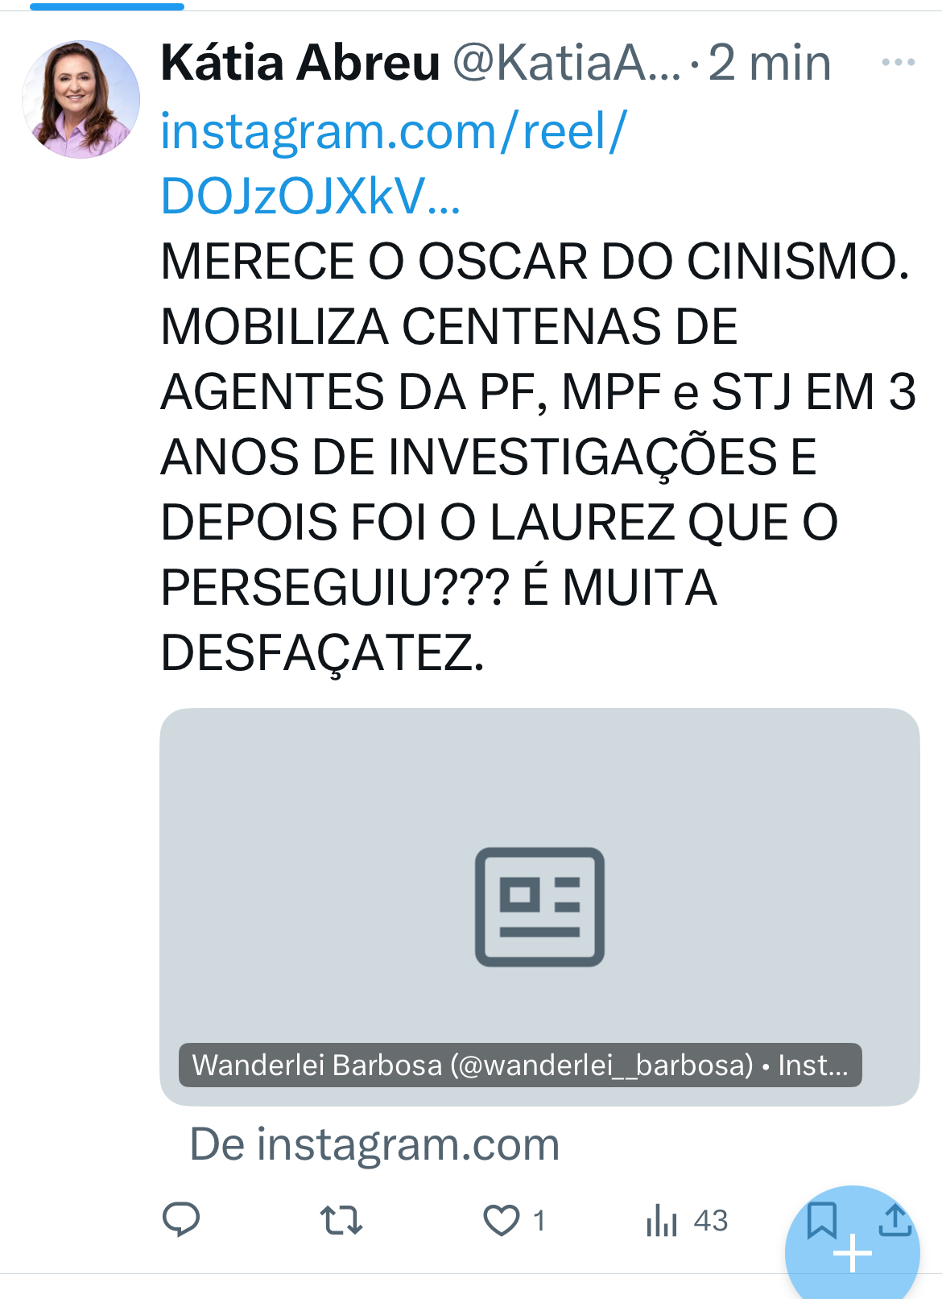Open the "De instagram.com" source label
Image resolution: width=942 pixels, height=1299 pixels.
(x=374, y=1144)
